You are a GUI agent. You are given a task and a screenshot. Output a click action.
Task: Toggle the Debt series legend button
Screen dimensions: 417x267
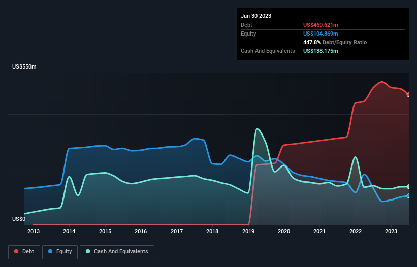24,252
